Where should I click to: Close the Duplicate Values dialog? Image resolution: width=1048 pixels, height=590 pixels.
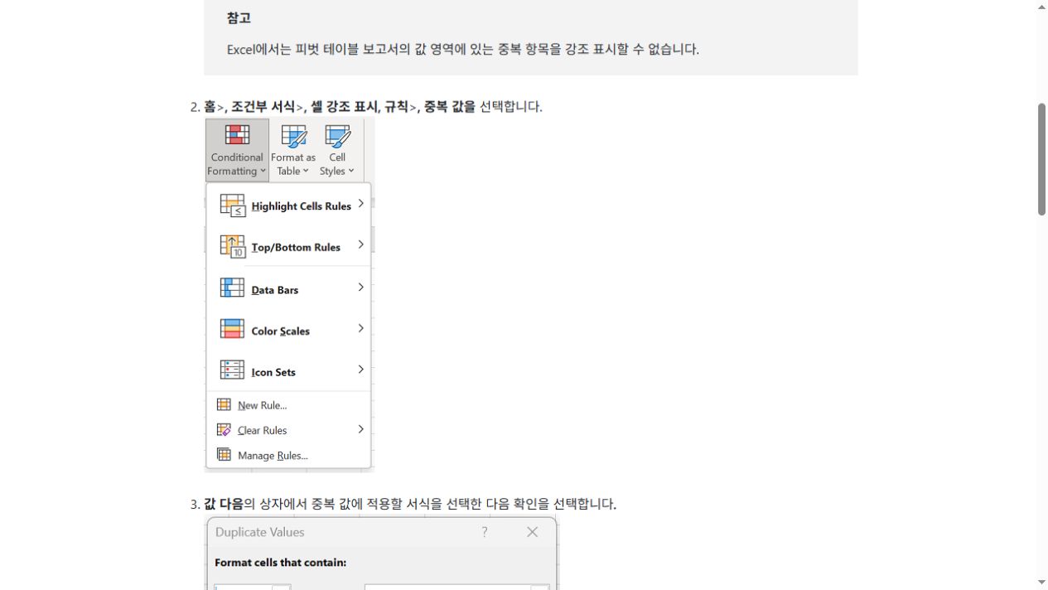pos(533,532)
